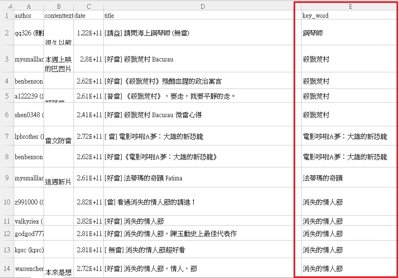Select key_word '消失的情人節' in row 13

coord(350,249)
